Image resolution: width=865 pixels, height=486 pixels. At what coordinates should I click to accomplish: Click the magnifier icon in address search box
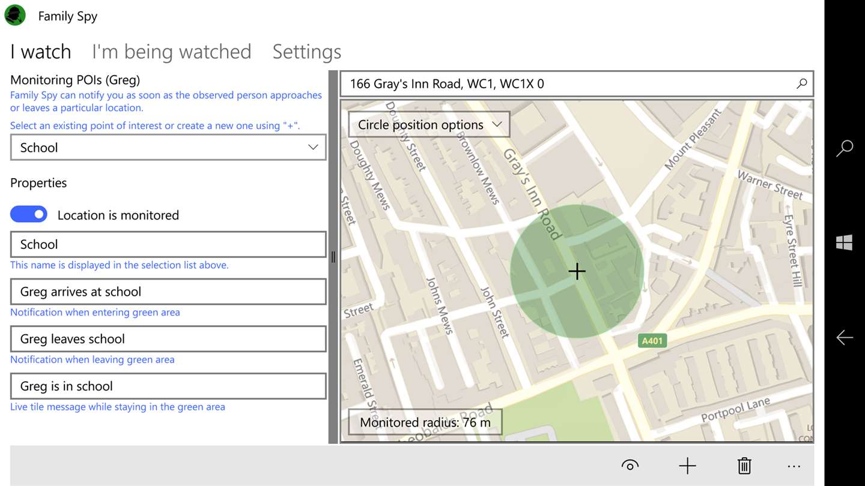tap(801, 84)
